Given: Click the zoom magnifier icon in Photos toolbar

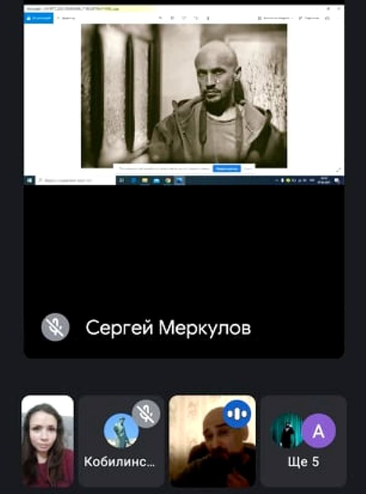Looking at the screenshot, I should point(160,19).
